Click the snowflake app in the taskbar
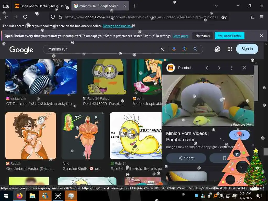 (x=58, y=196)
